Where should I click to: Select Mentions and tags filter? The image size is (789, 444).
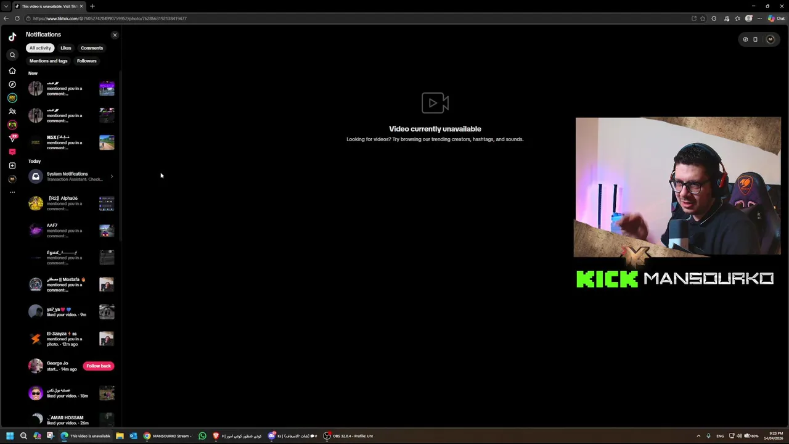click(x=48, y=61)
